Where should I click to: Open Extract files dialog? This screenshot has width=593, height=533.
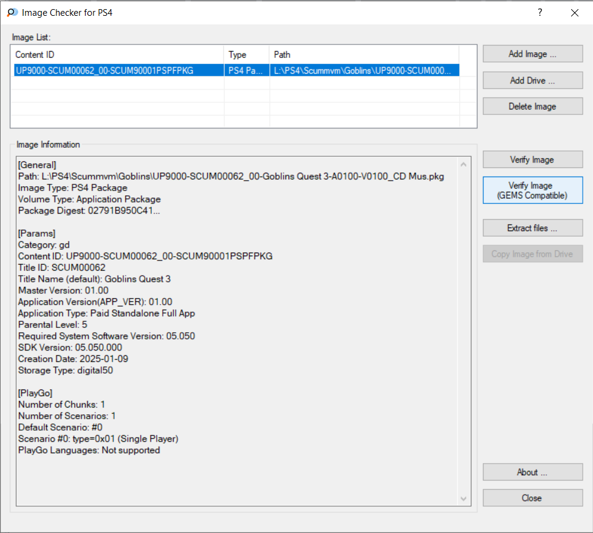[532, 228]
